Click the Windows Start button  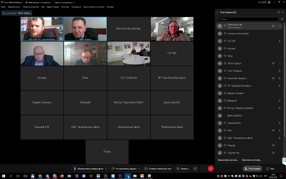pyautogui.click(x=4, y=176)
